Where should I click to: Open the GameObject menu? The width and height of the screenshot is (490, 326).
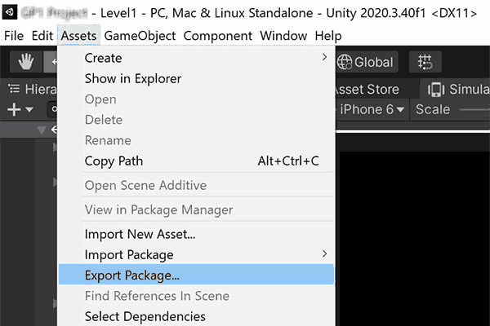[x=140, y=36]
